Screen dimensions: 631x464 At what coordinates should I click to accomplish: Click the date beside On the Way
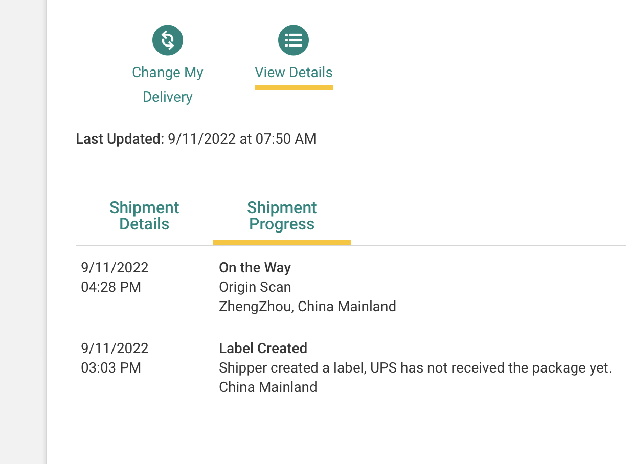click(115, 267)
